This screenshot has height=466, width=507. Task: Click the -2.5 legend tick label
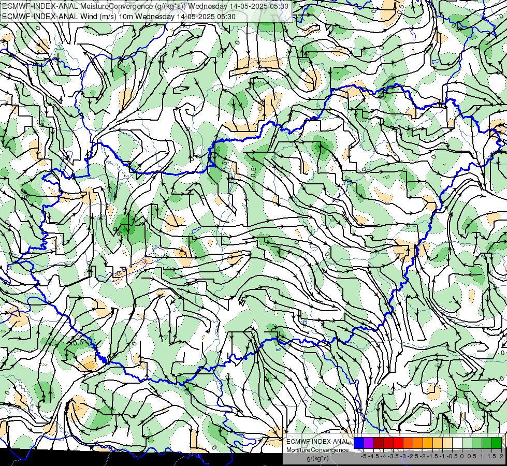click(412, 456)
